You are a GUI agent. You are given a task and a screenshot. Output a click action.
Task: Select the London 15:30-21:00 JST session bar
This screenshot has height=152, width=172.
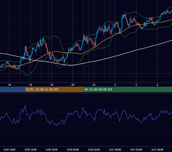(54, 89)
